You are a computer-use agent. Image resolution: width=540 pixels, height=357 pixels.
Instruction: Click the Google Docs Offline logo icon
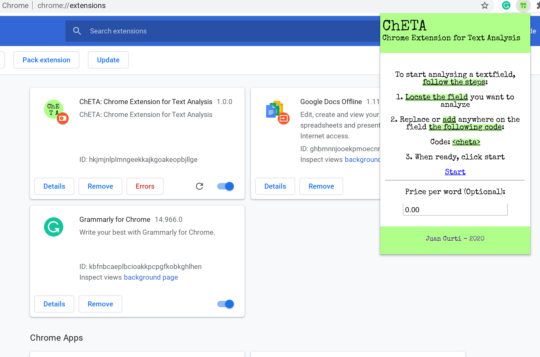275,110
